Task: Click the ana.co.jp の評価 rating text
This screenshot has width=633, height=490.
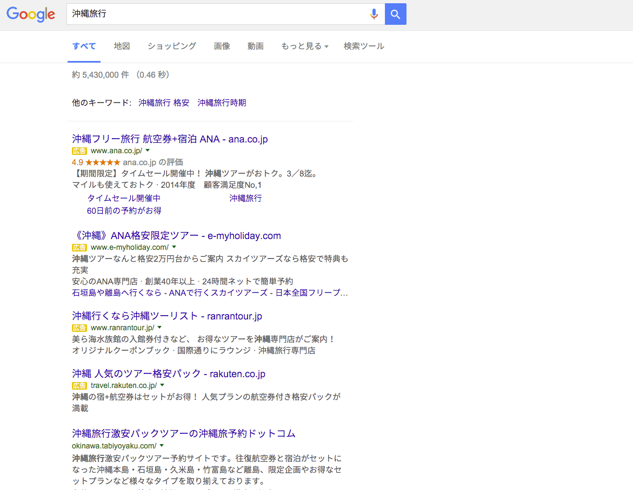Action: (153, 162)
